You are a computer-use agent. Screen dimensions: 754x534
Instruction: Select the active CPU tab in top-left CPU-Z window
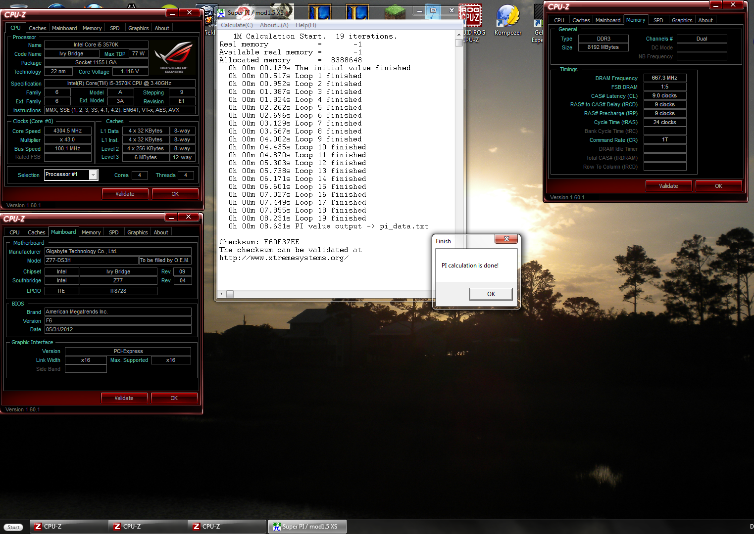click(16, 28)
